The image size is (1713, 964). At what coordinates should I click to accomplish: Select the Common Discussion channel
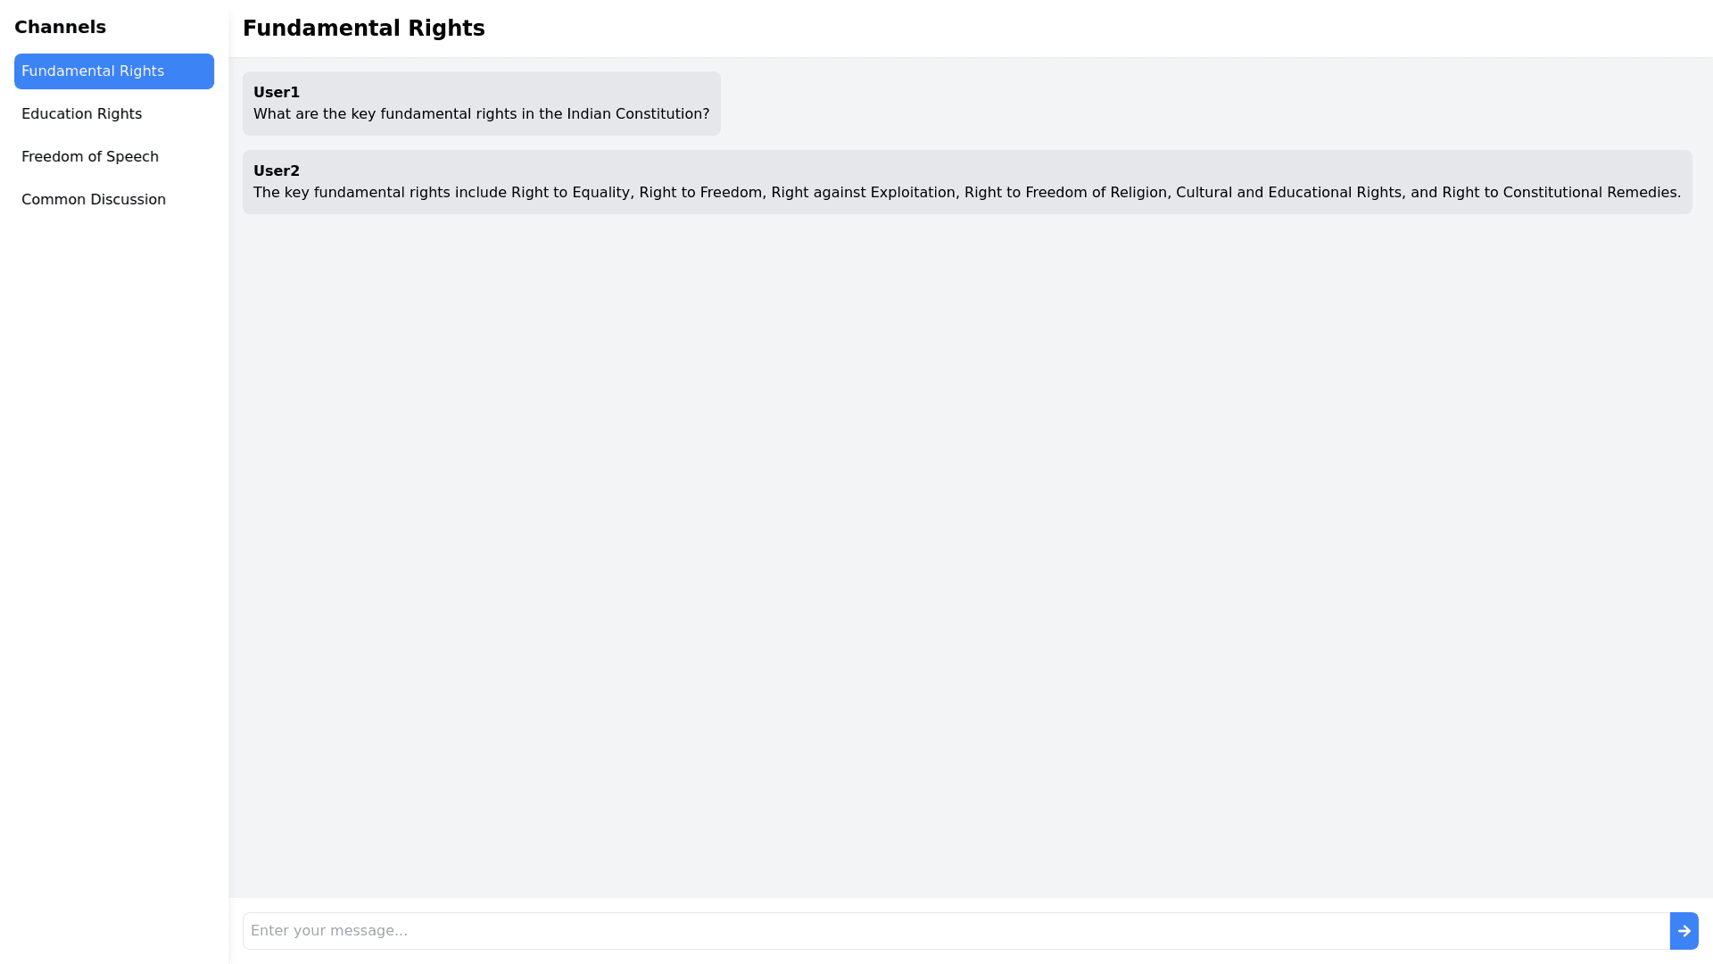tap(94, 200)
